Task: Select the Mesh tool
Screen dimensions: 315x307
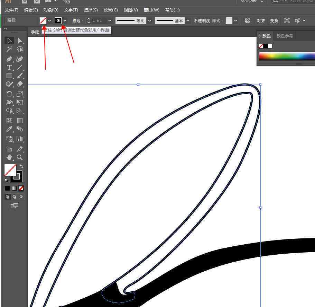Action: point(9,121)
